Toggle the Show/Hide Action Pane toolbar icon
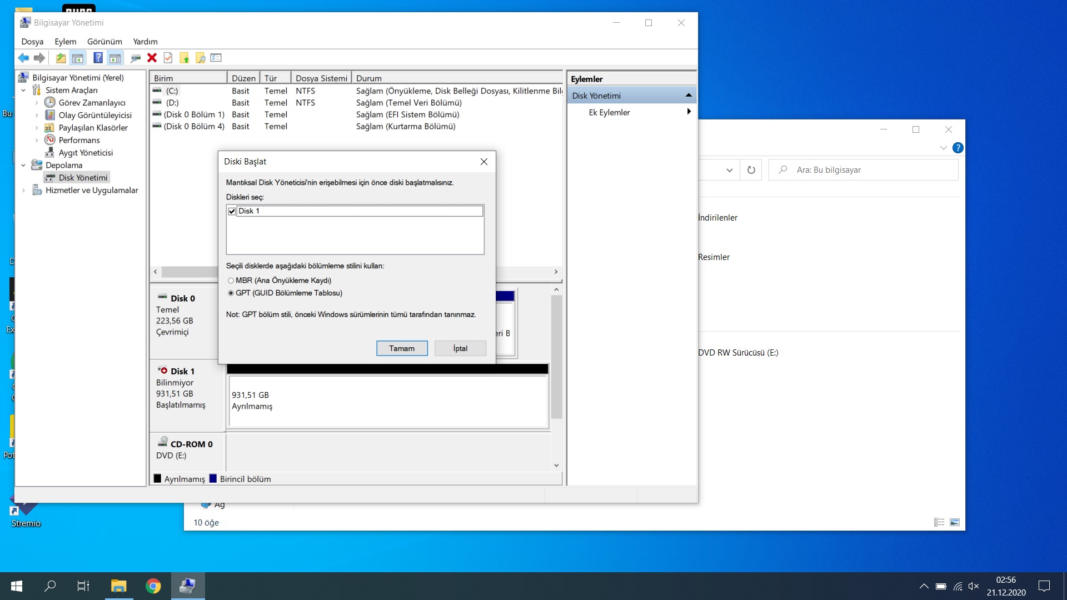1067x600 pixels. (x=115, y=58)
